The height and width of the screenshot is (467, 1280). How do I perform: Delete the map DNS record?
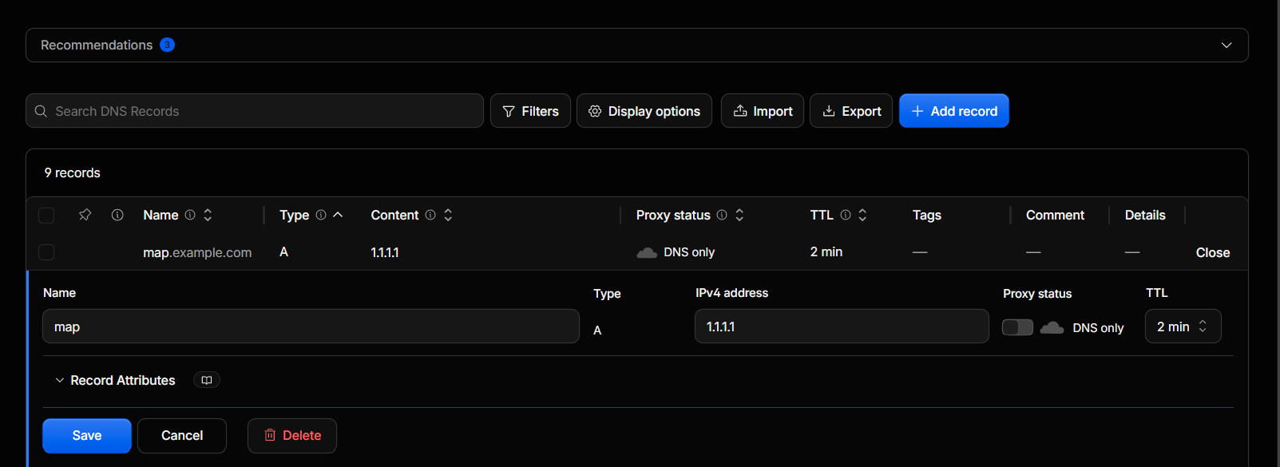pos(292,436)
